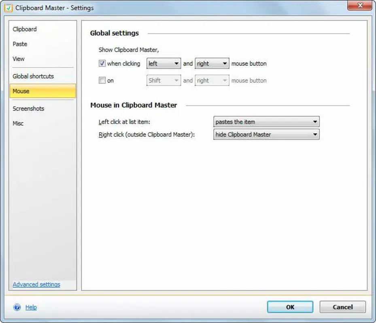Confirm settings with the OK button
The width and height of the screenshot is (376, 323).
coord(290,307)
